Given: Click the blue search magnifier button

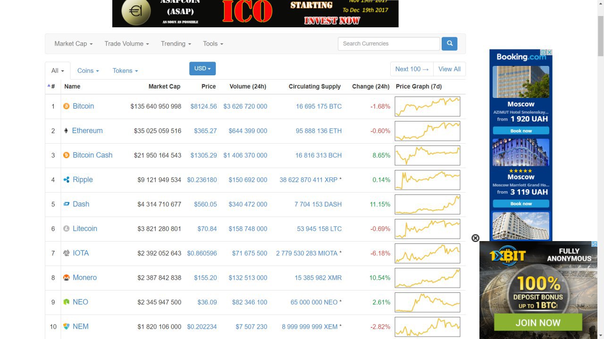Looking at the screenshot, I should [449, 44].
